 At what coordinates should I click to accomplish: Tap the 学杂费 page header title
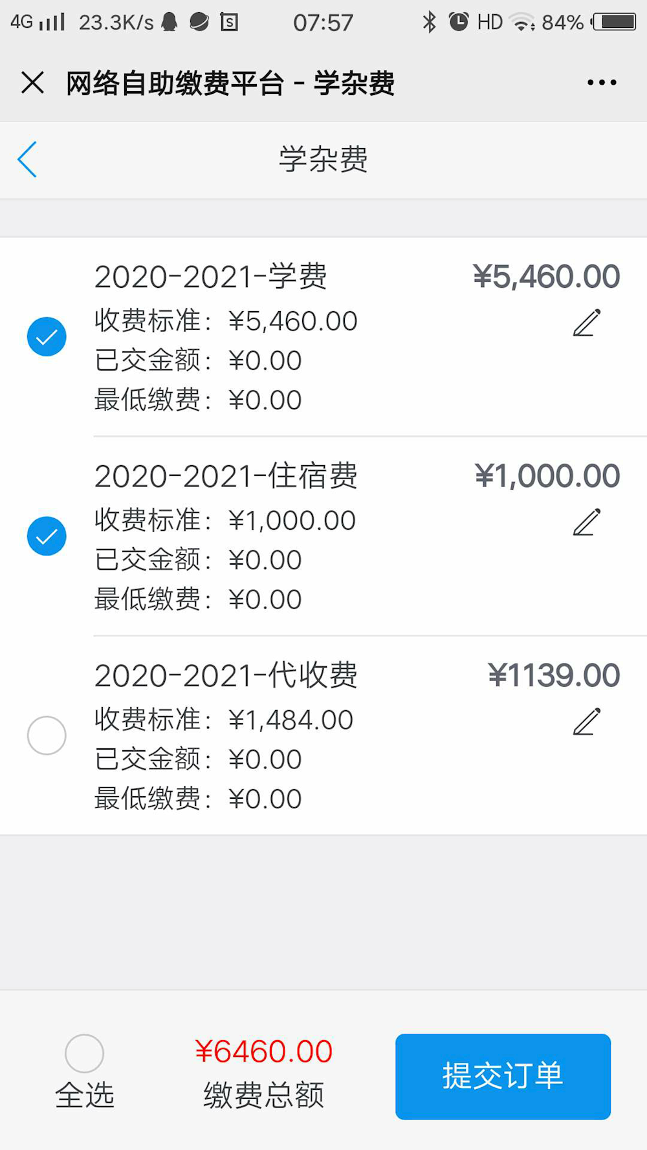[323, 159]
